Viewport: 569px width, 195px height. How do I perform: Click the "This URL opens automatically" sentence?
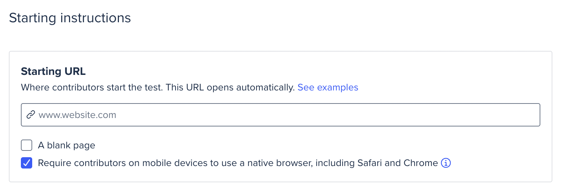point(230,87)
